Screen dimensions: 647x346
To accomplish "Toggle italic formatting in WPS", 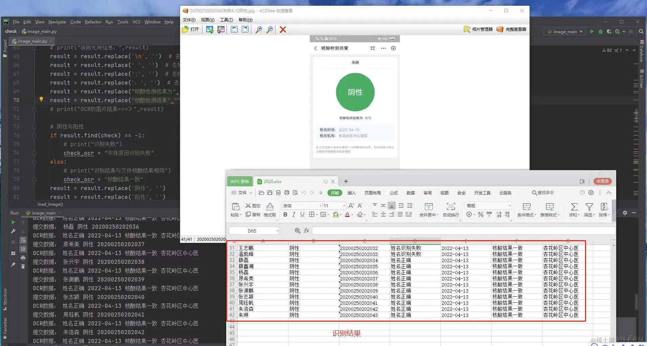I will coord(294,214).
